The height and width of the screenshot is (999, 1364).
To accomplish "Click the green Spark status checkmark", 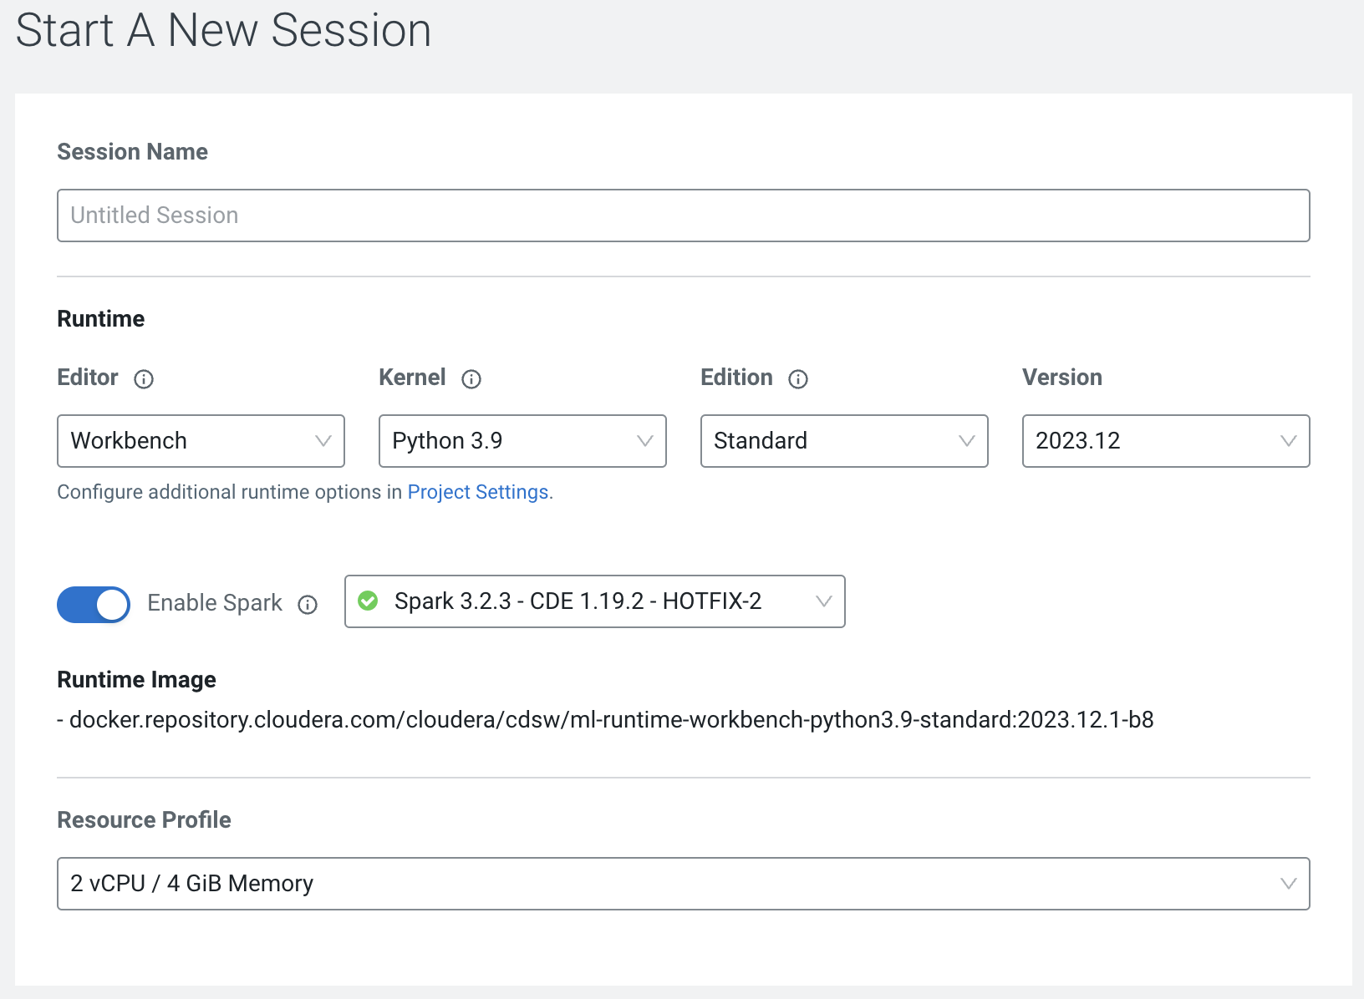I will [368, 601].
